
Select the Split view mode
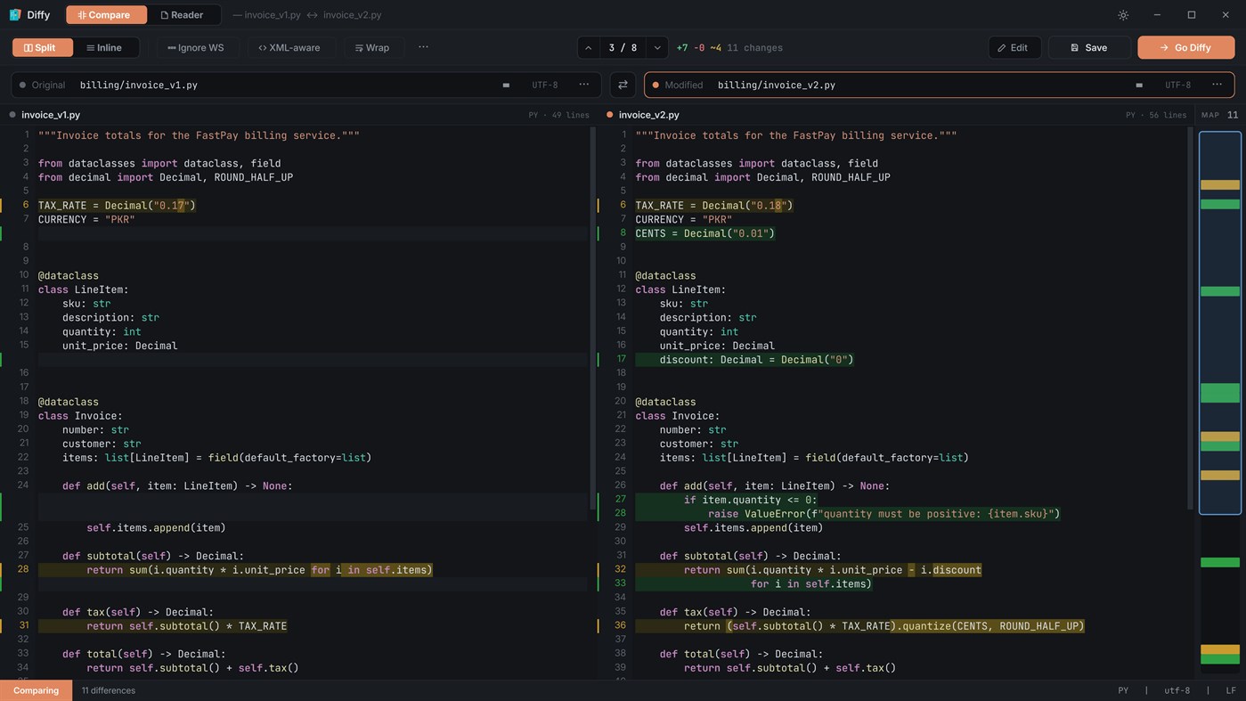tap(42, 47)
